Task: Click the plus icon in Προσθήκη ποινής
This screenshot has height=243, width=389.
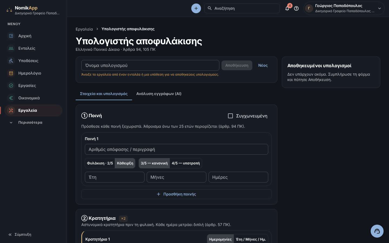Action: 159,194
